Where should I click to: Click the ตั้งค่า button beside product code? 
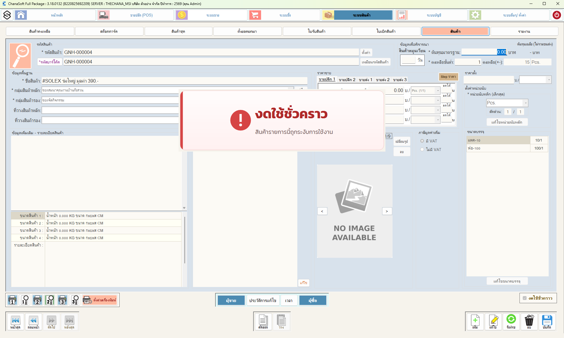click(366, 52)
